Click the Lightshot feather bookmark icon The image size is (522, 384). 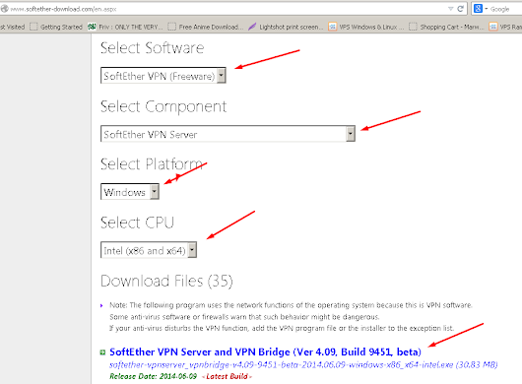coord(252,27)
